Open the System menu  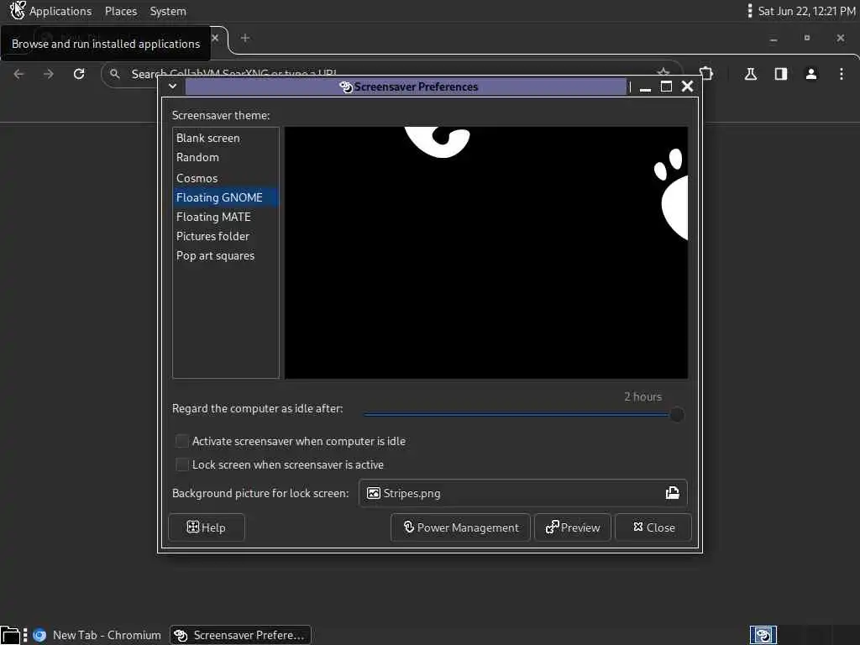click(x=168, y=11)
